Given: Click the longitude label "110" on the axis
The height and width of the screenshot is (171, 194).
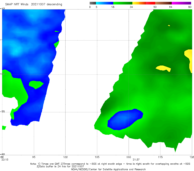Looking at the screenshot, I should click(129, 157).
